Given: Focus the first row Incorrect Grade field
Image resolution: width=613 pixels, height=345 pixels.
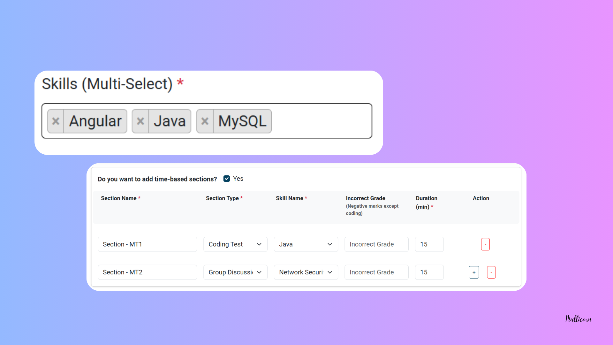Looking at the screenshot, I should click(376, 244).
